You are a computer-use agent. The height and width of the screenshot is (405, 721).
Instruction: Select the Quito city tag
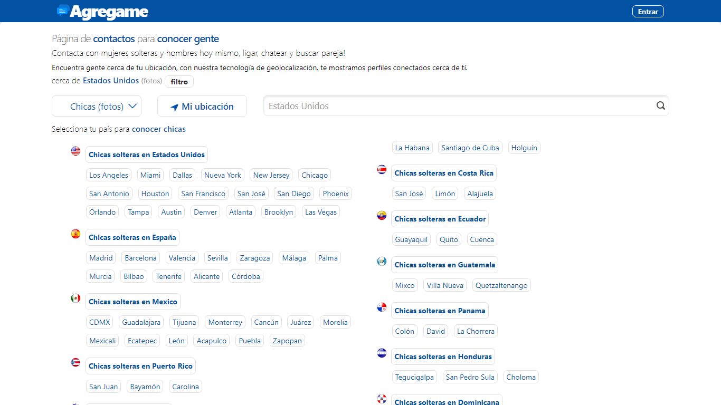point(449,239)
